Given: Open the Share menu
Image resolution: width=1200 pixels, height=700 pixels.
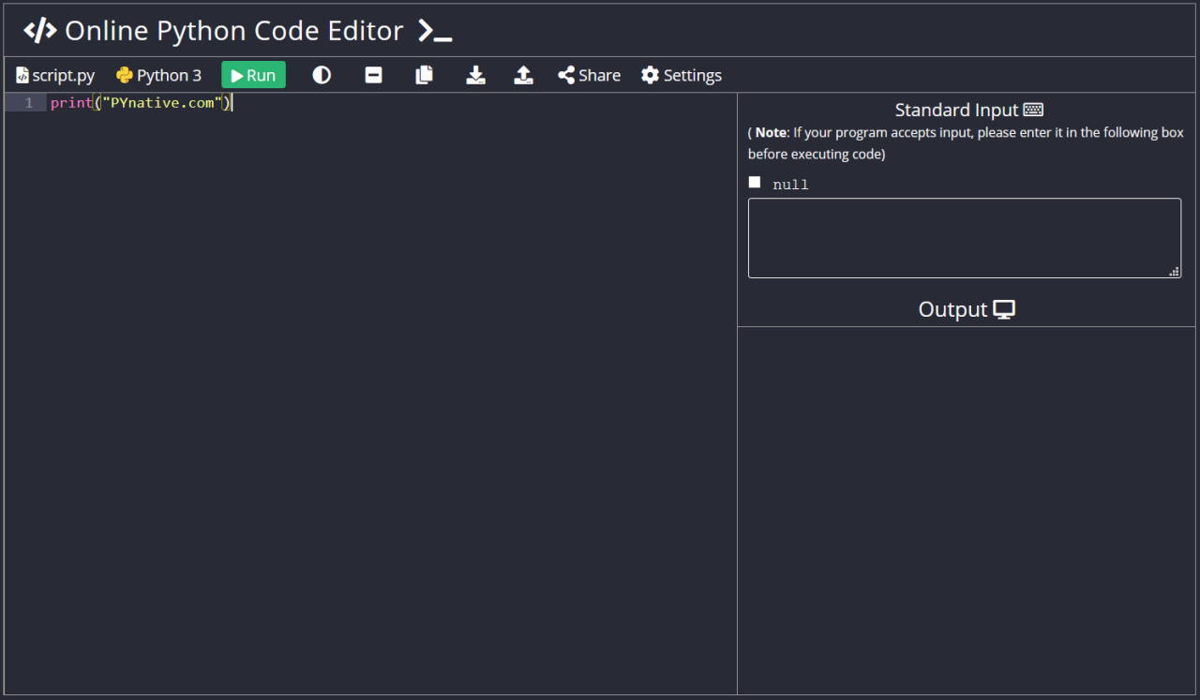Looking at the screenshot, I should [589, 75].
